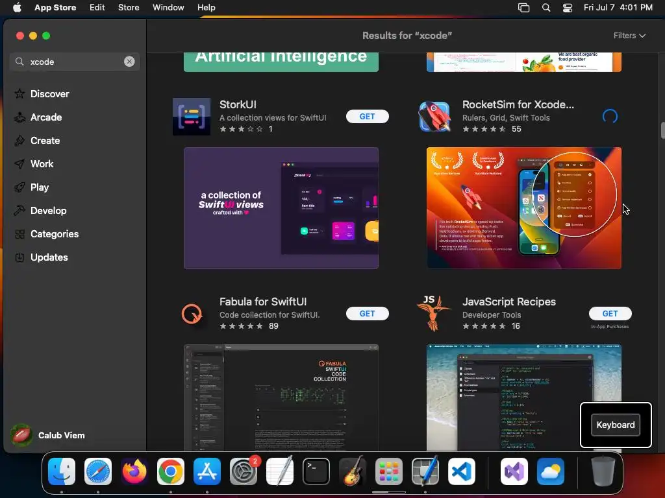
Task: Open the purple Visual Studio Dock icon
Action: tap(514, 471)
